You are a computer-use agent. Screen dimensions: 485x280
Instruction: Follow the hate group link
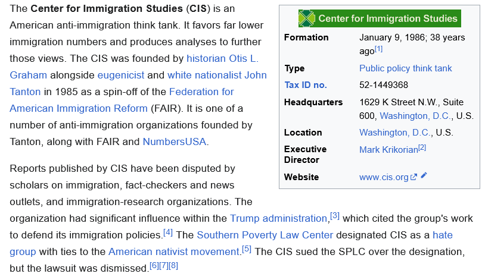pos(442,235)
